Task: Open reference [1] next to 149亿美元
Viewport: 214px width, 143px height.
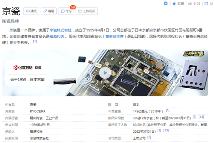Action: (x=167, y=110)
